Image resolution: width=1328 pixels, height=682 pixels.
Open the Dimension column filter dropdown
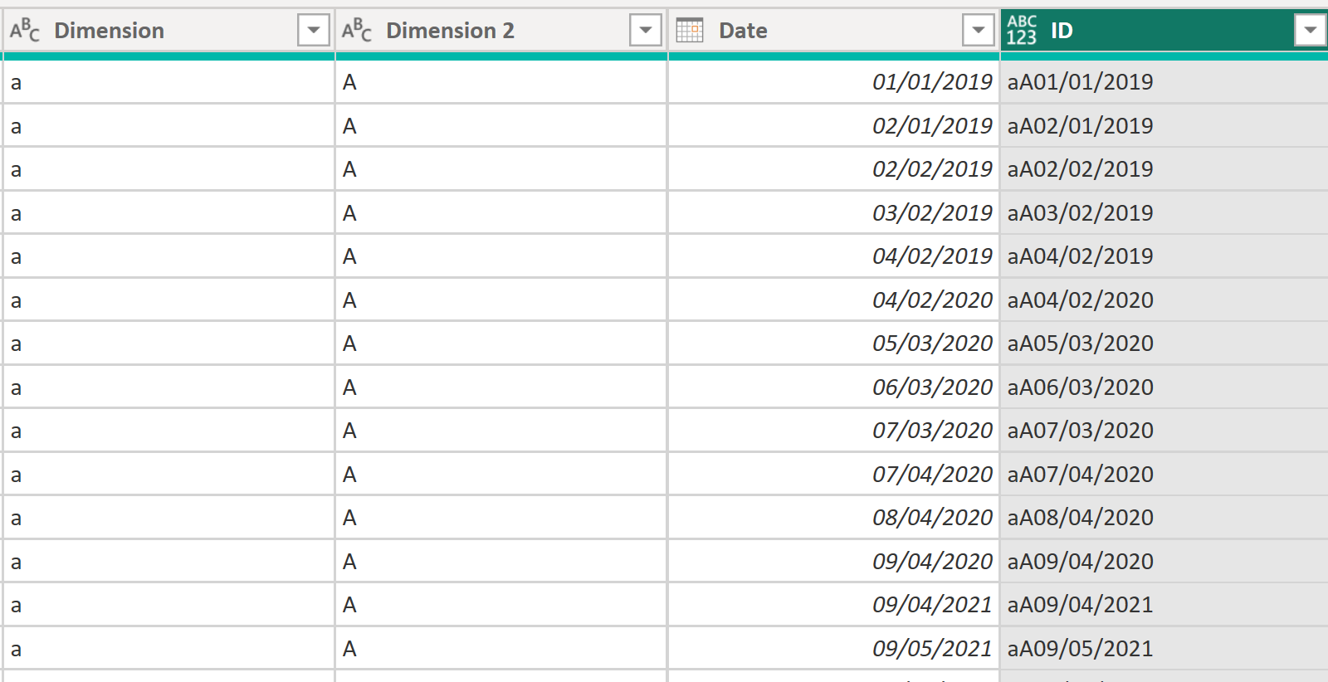314,31
